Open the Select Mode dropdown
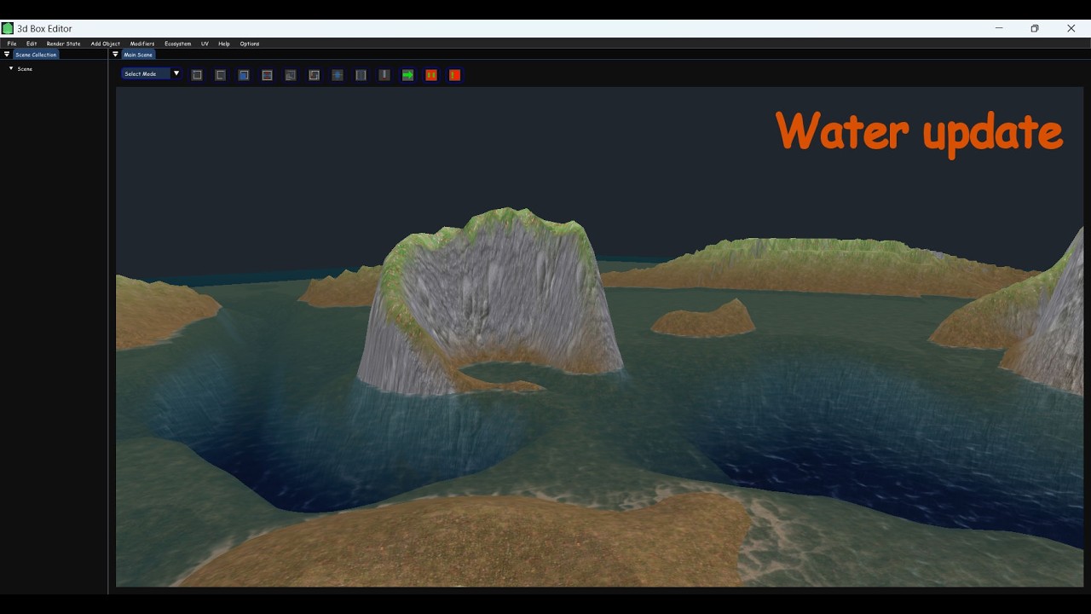This screenshot has width=1091, height=614. pyautogui.click(x=151, y=74)
